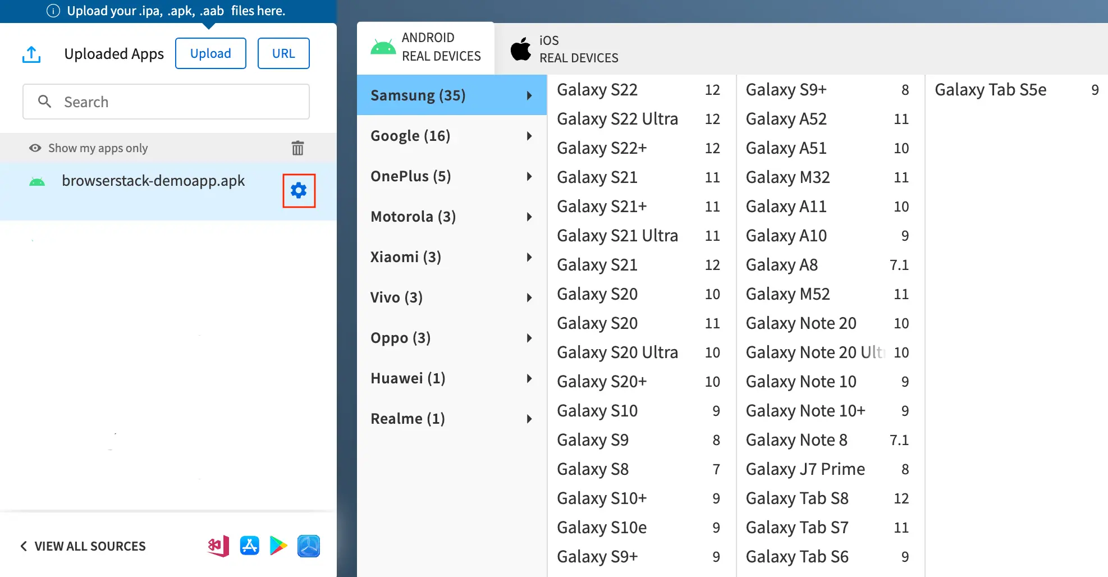Switch to iOS Real Devices tab
Screen dimensions: 1108x577
[565, 49]
